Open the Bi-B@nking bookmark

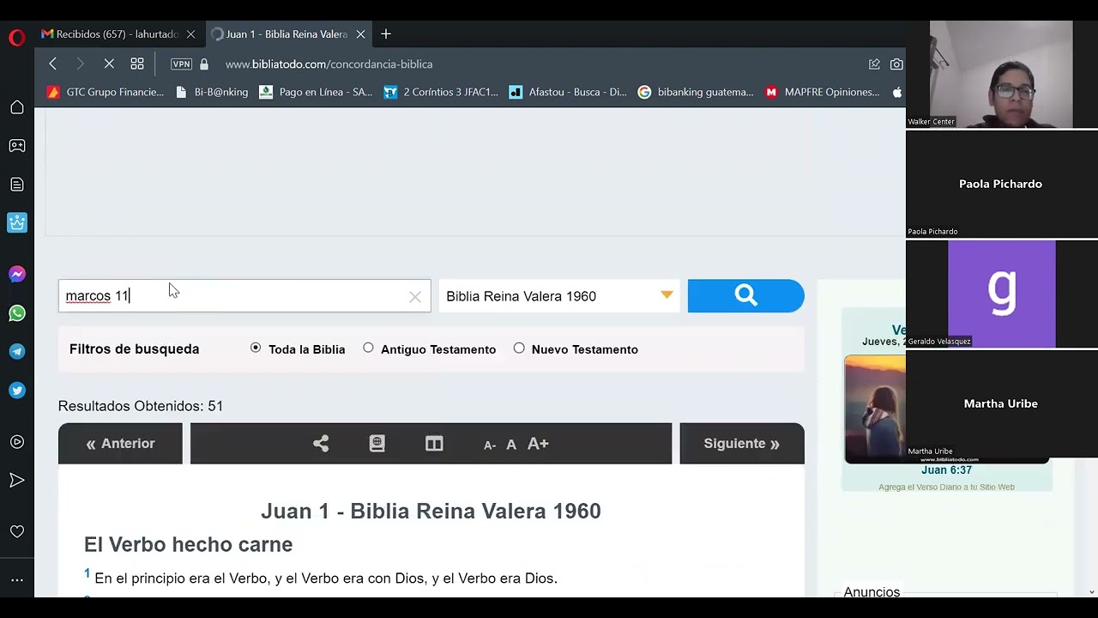coord(212,92)
